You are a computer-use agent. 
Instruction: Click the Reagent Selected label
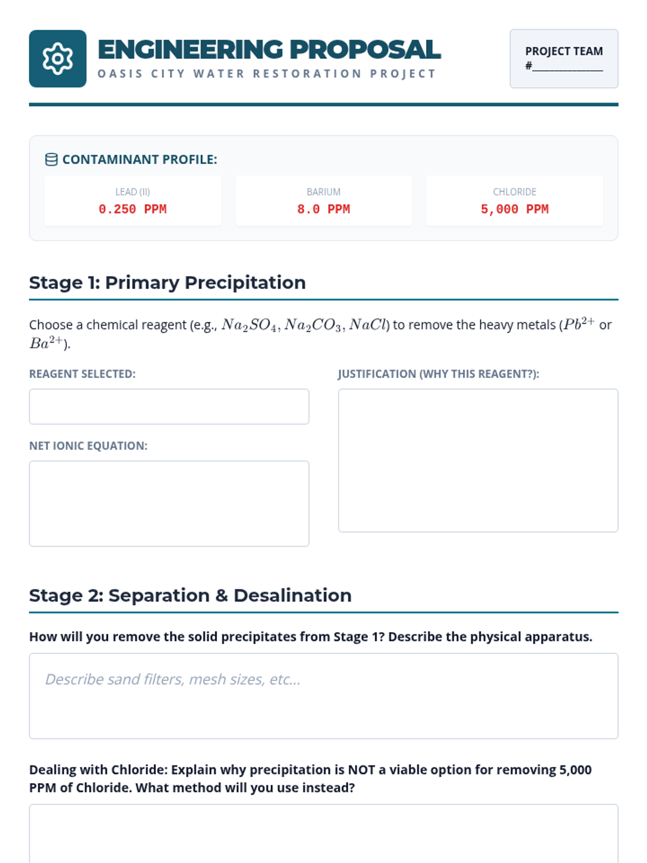(82, 374)
